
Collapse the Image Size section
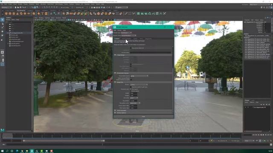[x=115, y=82]
